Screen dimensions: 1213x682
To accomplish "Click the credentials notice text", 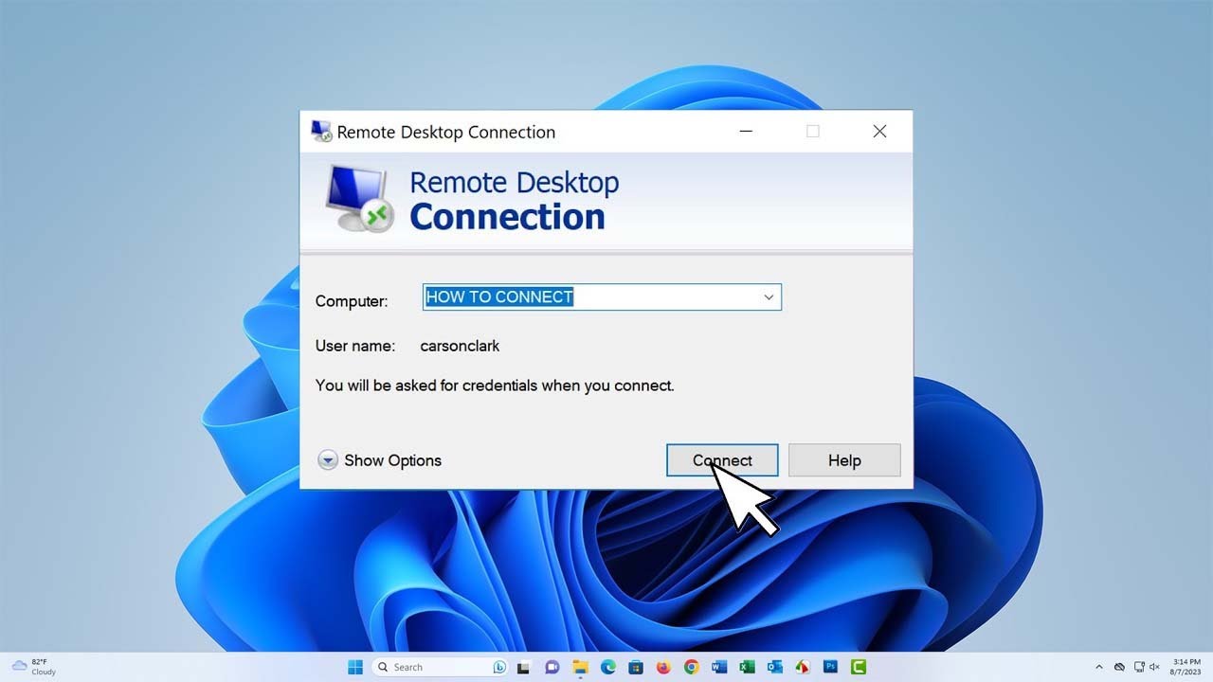I will tap(495, 386).
